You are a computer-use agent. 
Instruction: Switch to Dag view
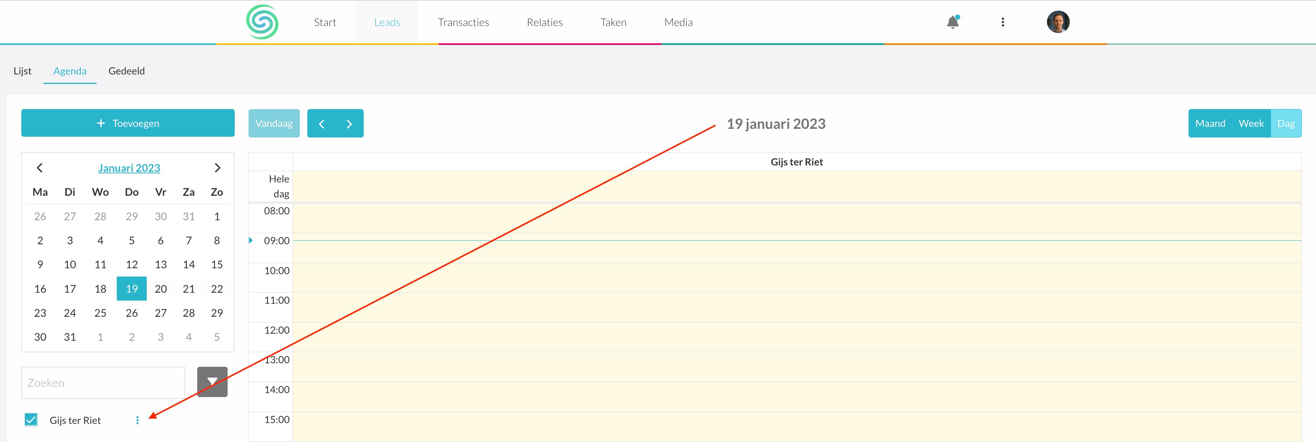(1286, 124)
